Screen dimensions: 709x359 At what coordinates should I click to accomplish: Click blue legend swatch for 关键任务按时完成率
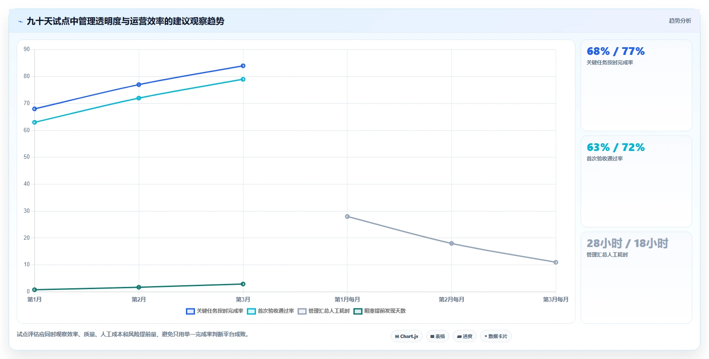(x=190, y=311)
